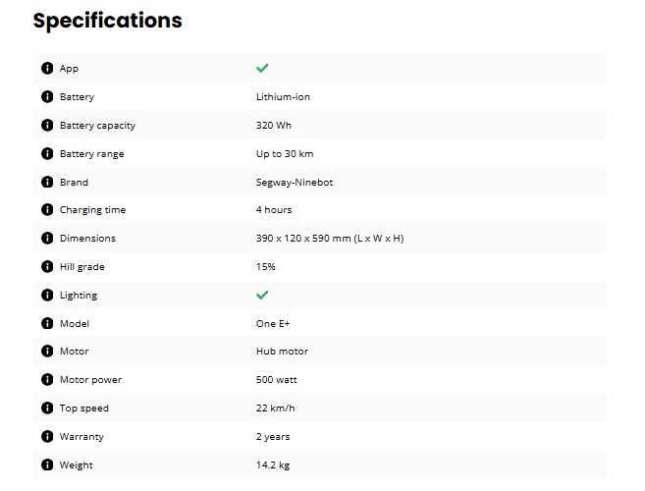Show the Hill grade info tooltip icon
Image resolution: width=645 pixels, height=491 pixels.
coord(47,266)
